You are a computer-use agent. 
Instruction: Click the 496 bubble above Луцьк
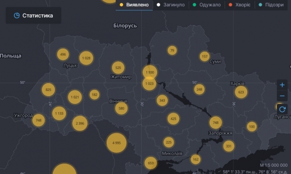click(63, 54)
